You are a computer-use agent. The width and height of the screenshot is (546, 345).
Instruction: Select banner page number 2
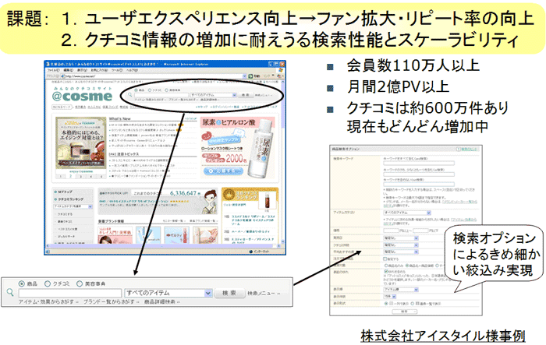click(x=71, y=176)
